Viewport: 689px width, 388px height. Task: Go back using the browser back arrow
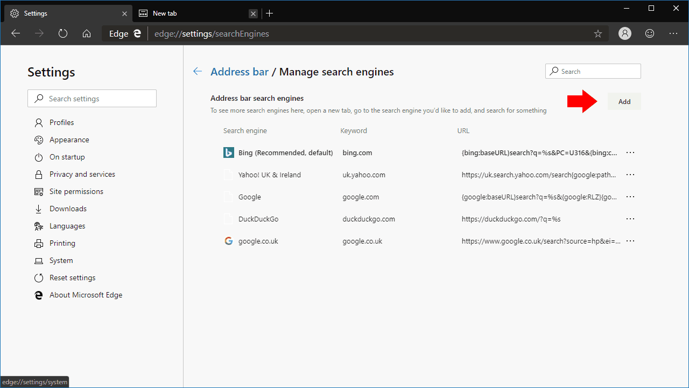pos(16,33)
